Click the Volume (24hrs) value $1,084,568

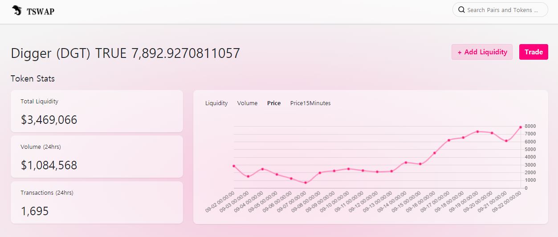pyautogui.click(x=49, y=165)
